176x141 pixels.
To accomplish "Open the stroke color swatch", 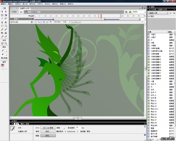I will point(6,51).
